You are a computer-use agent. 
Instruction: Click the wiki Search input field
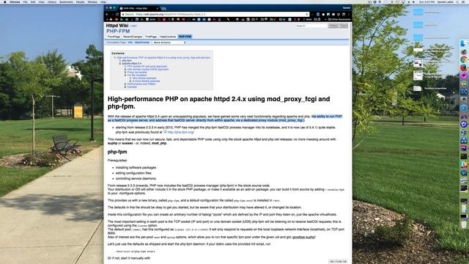coord(311,26)
